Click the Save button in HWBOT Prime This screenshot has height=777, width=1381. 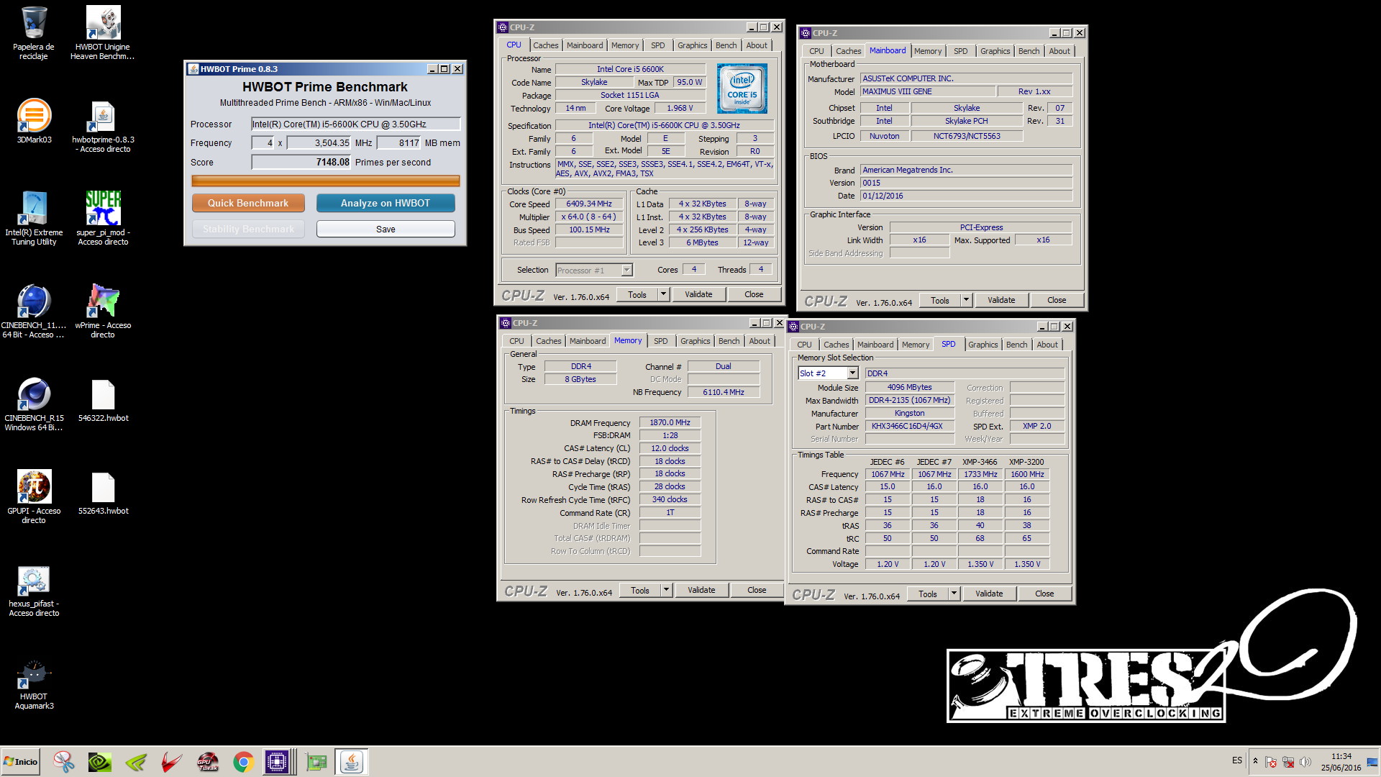click(x=386, y=230)
